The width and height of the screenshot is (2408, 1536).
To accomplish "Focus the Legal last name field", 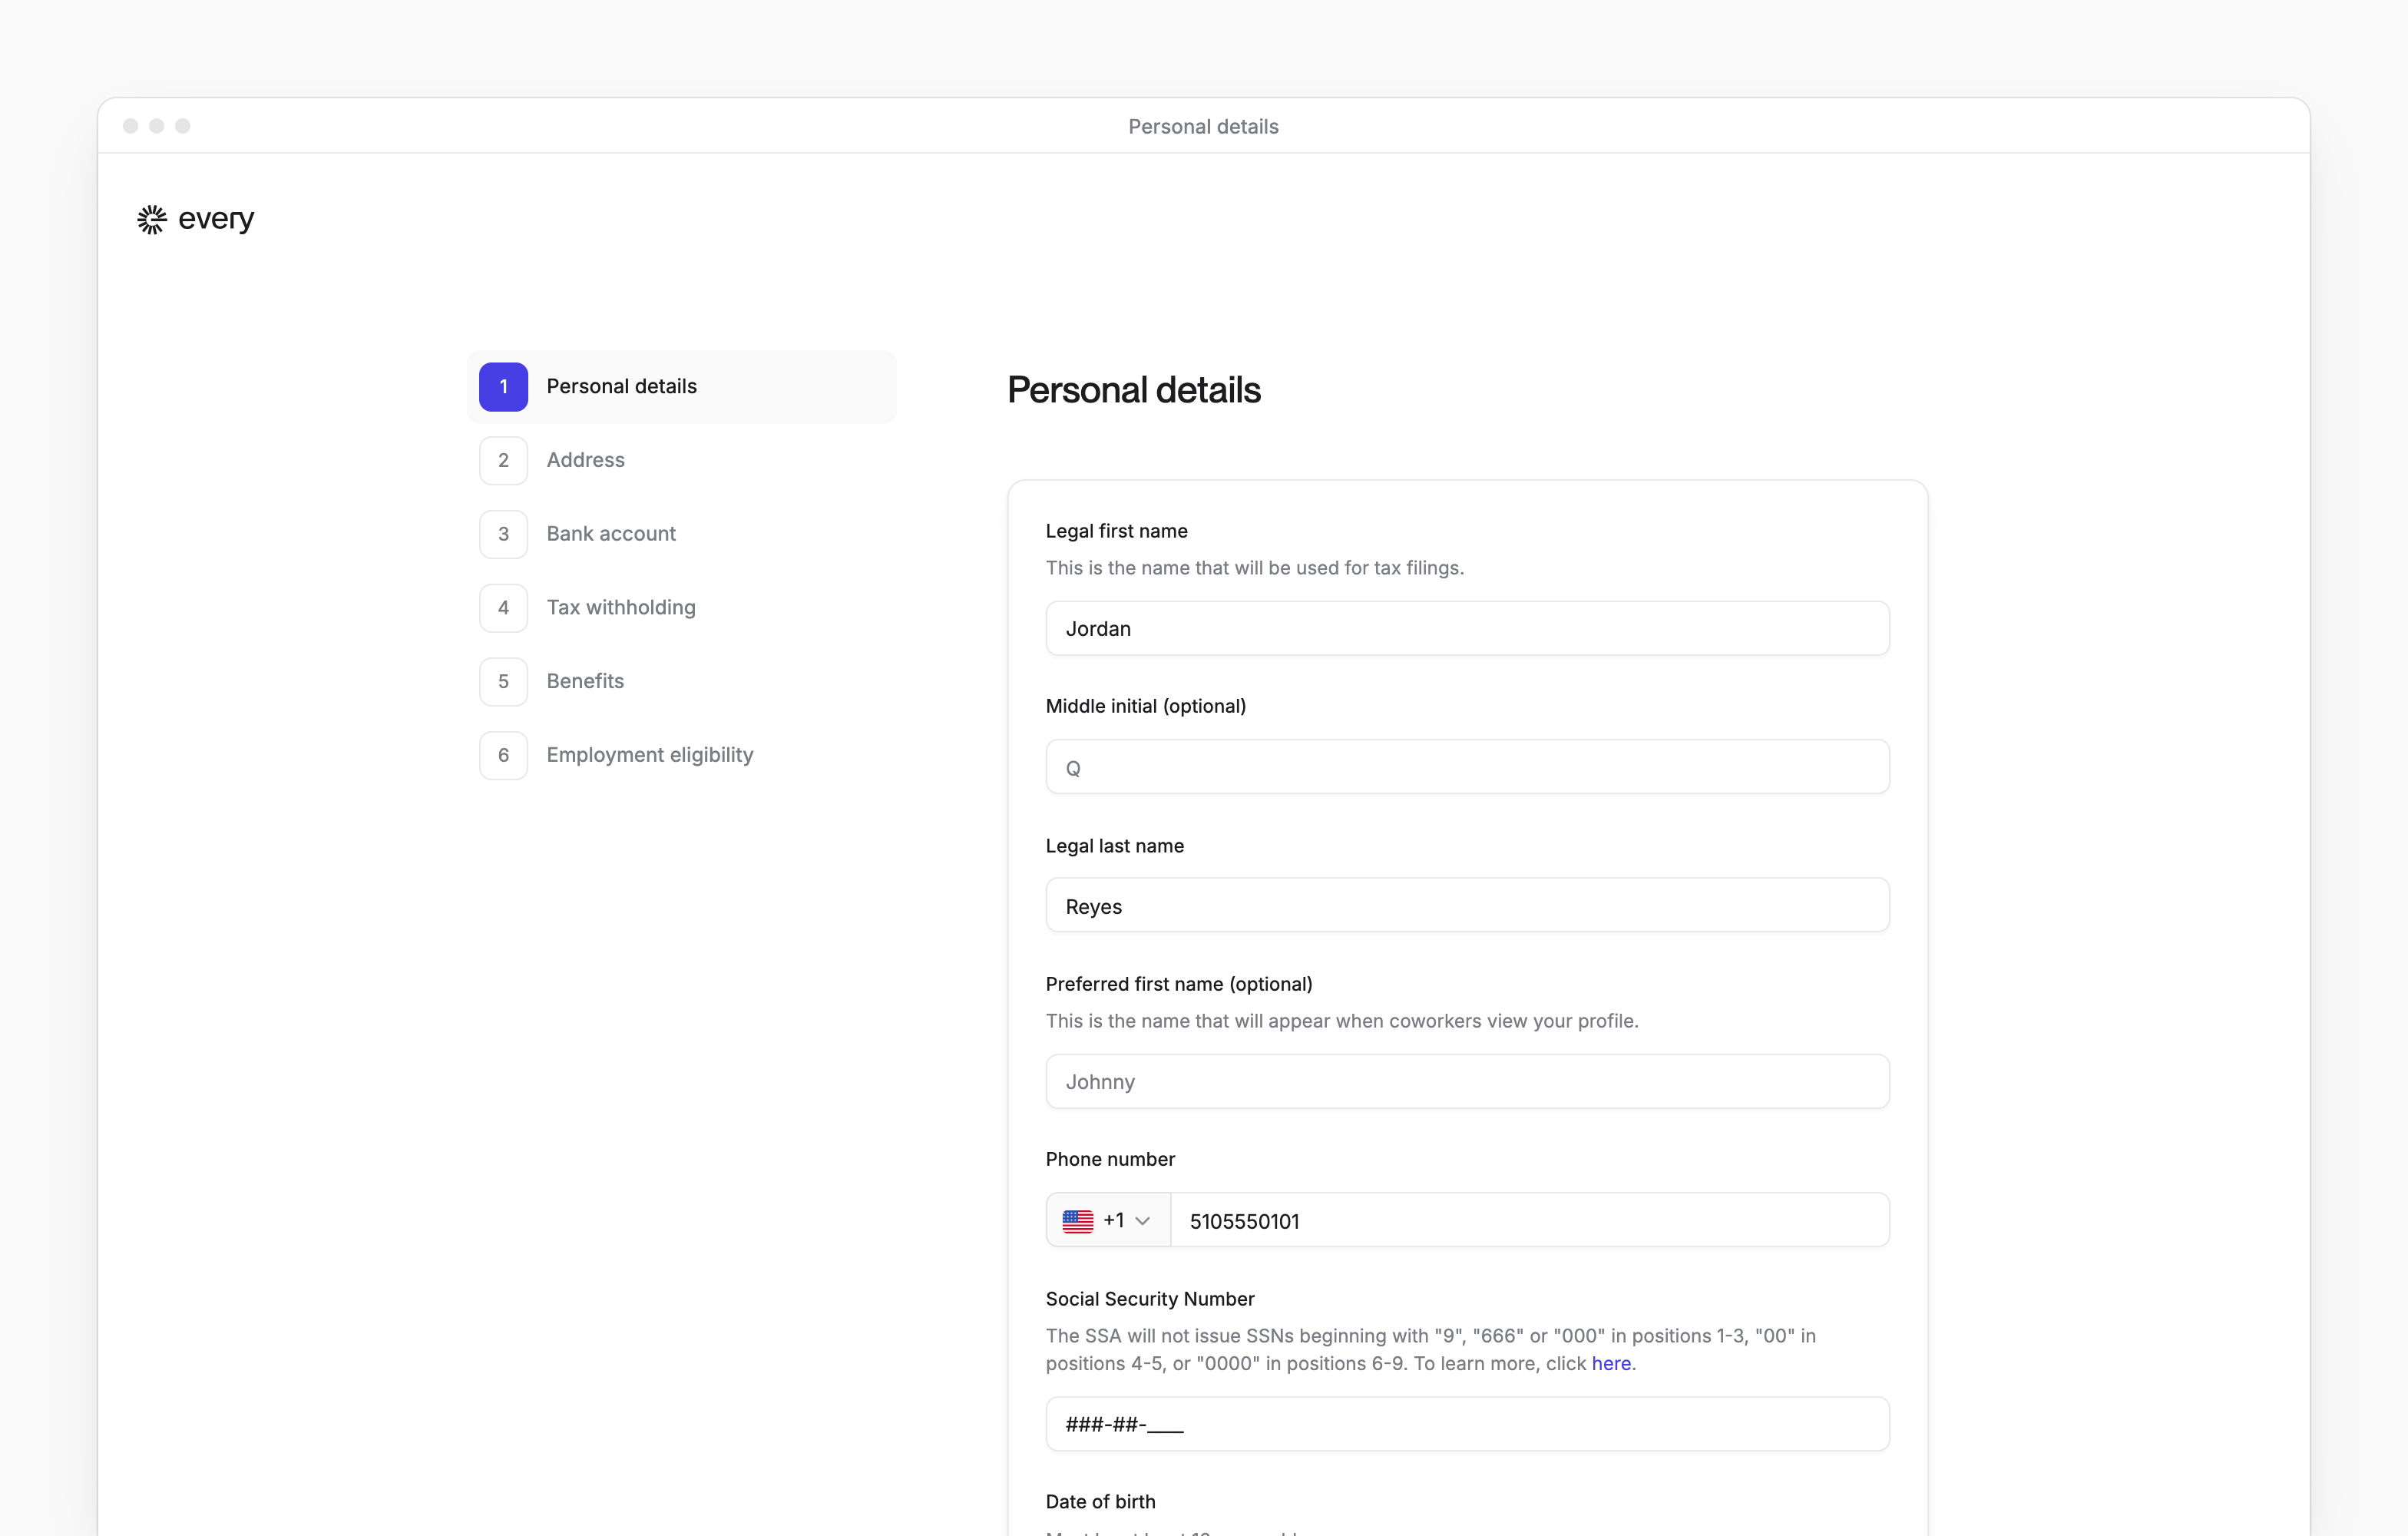I will pyautogui.click(x=1467, y=906).
